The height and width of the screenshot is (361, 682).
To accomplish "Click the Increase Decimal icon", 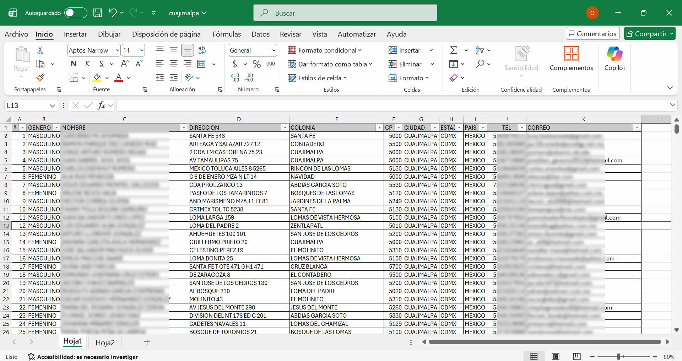I will coord(235,77).
